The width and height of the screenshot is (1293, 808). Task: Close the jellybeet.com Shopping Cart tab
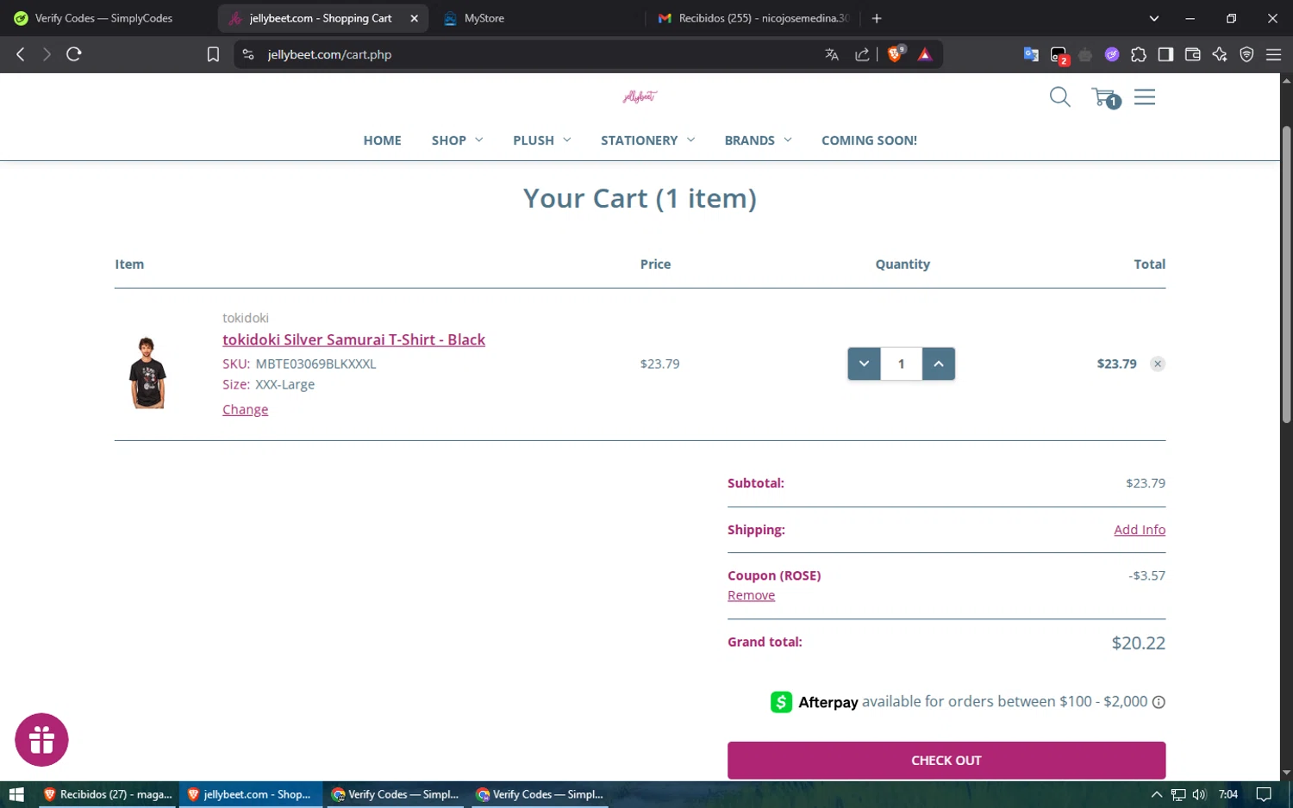pyautogui.click(x=414, y=18)
